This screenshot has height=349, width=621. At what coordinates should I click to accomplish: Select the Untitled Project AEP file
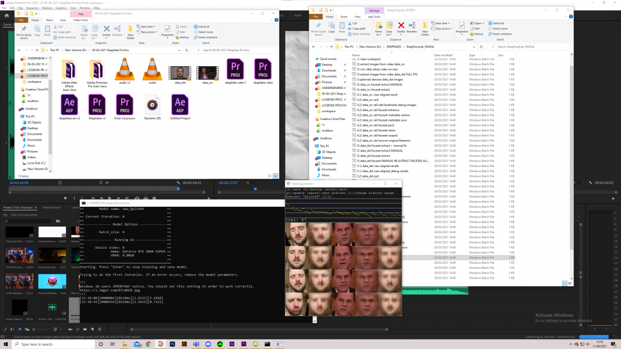pos(180,108)
